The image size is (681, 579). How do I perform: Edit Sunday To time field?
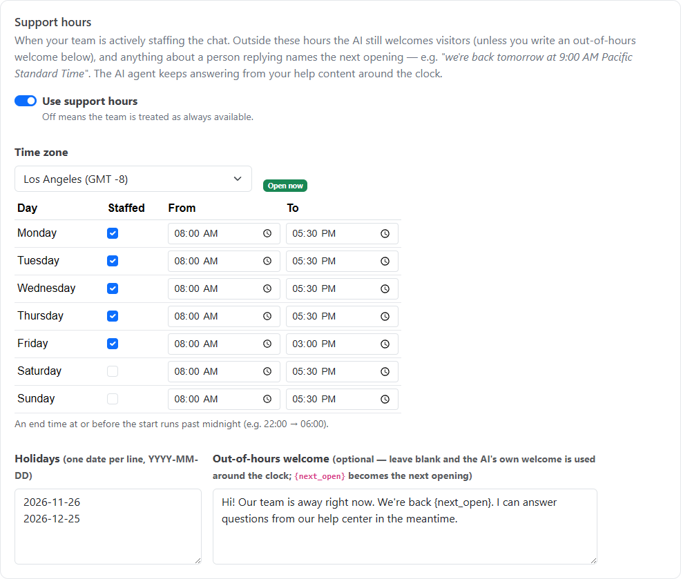click(x=343, y=399)
